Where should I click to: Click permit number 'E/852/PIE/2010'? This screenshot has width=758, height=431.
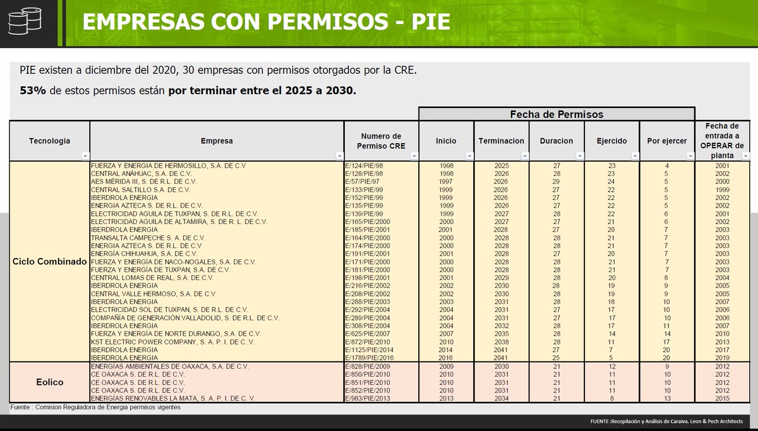tap(368, 390)
